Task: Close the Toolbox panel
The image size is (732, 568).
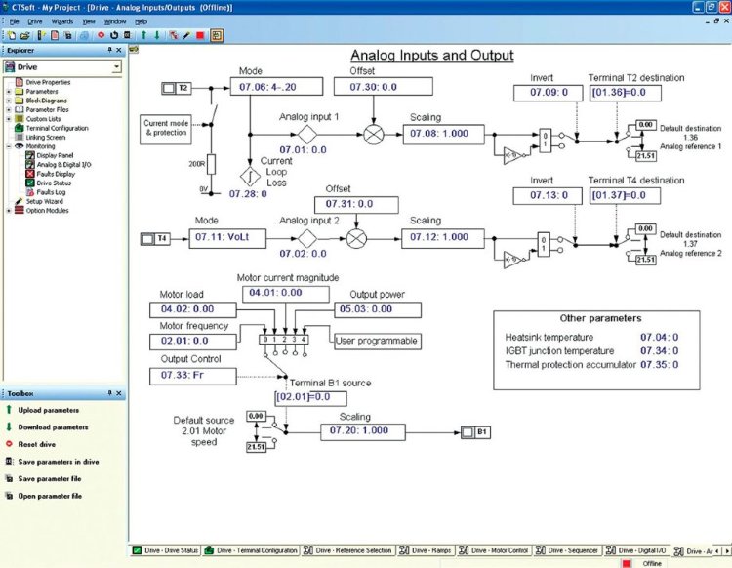Action: 119,392
